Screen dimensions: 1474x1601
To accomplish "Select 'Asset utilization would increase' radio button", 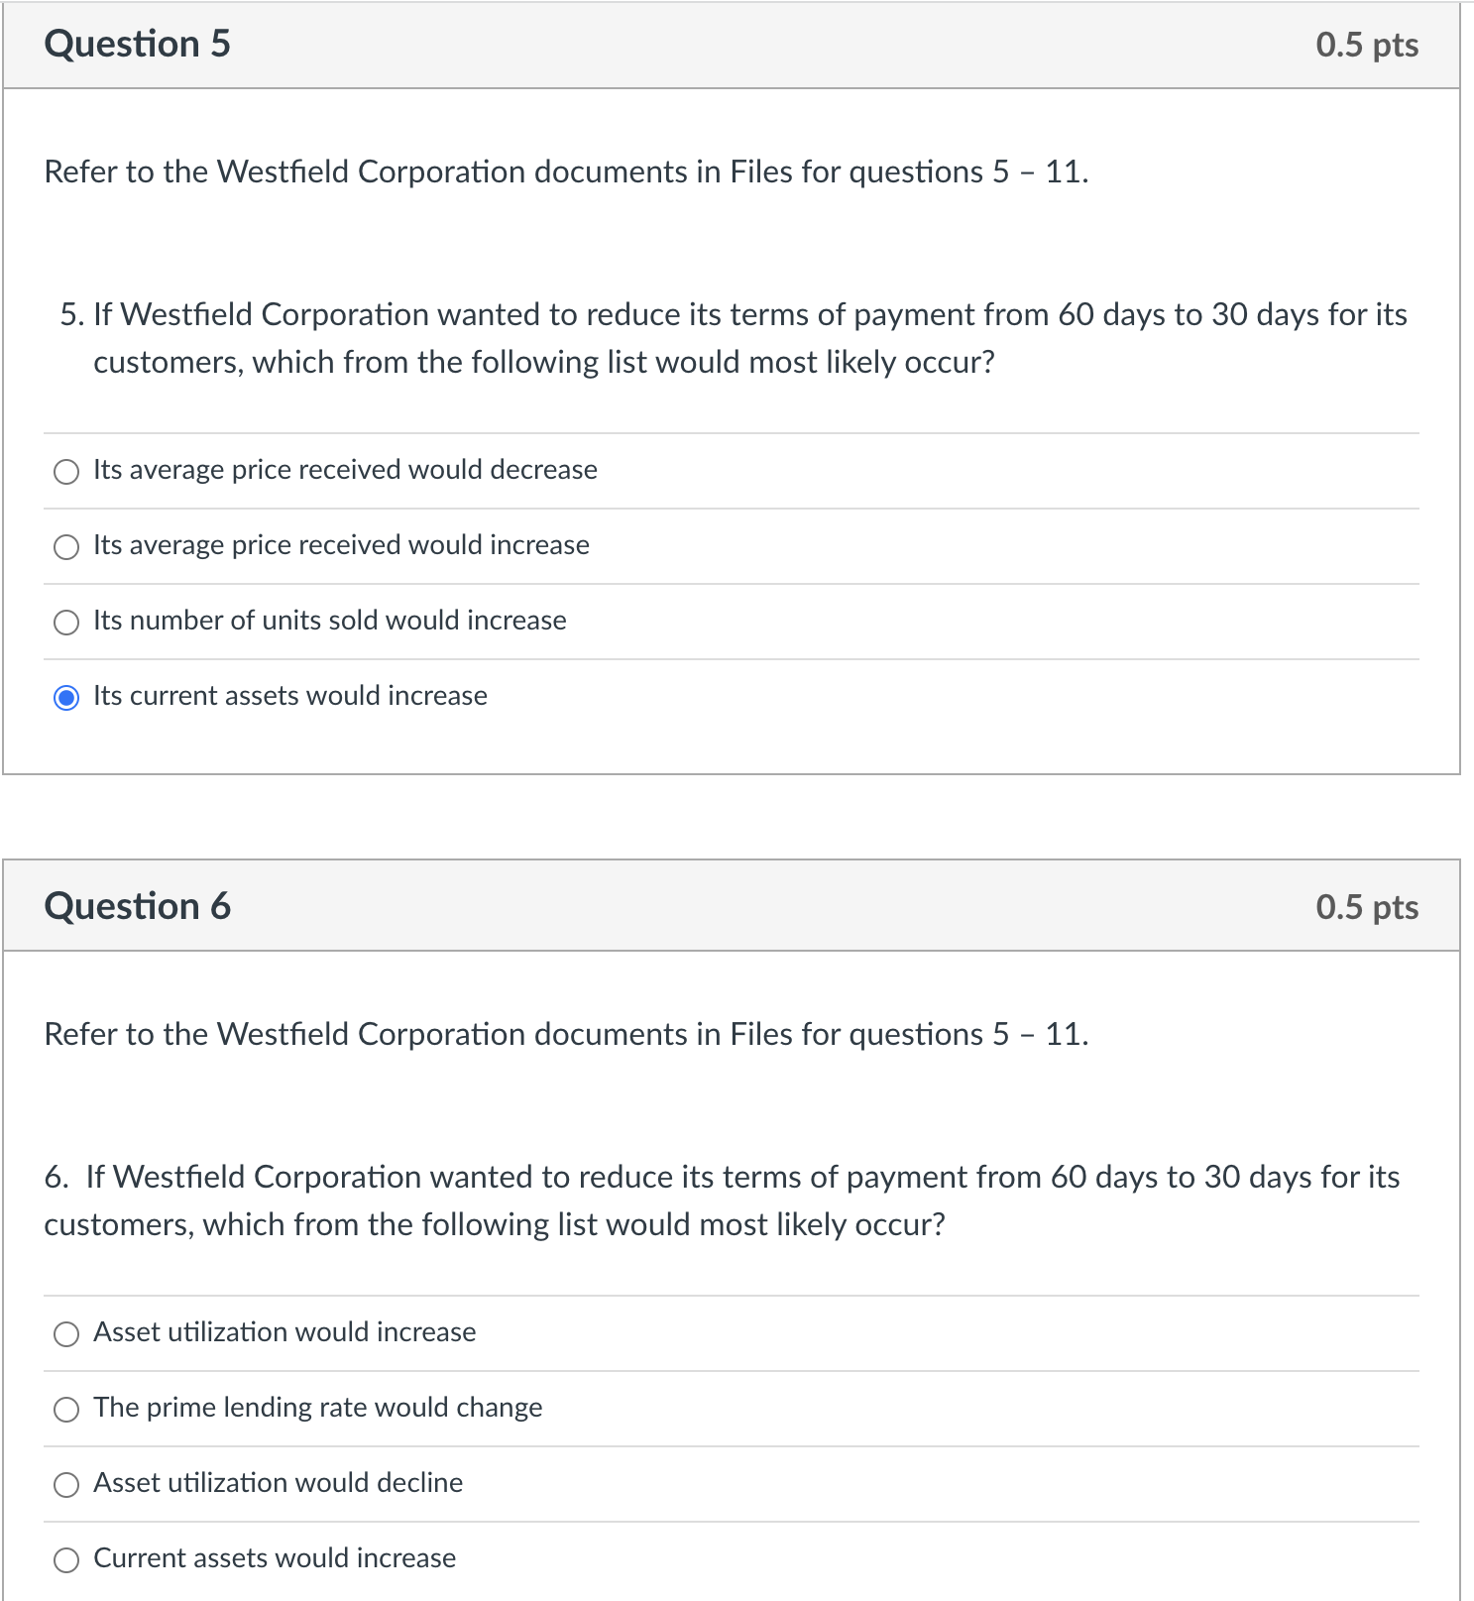I will 66,1334.
